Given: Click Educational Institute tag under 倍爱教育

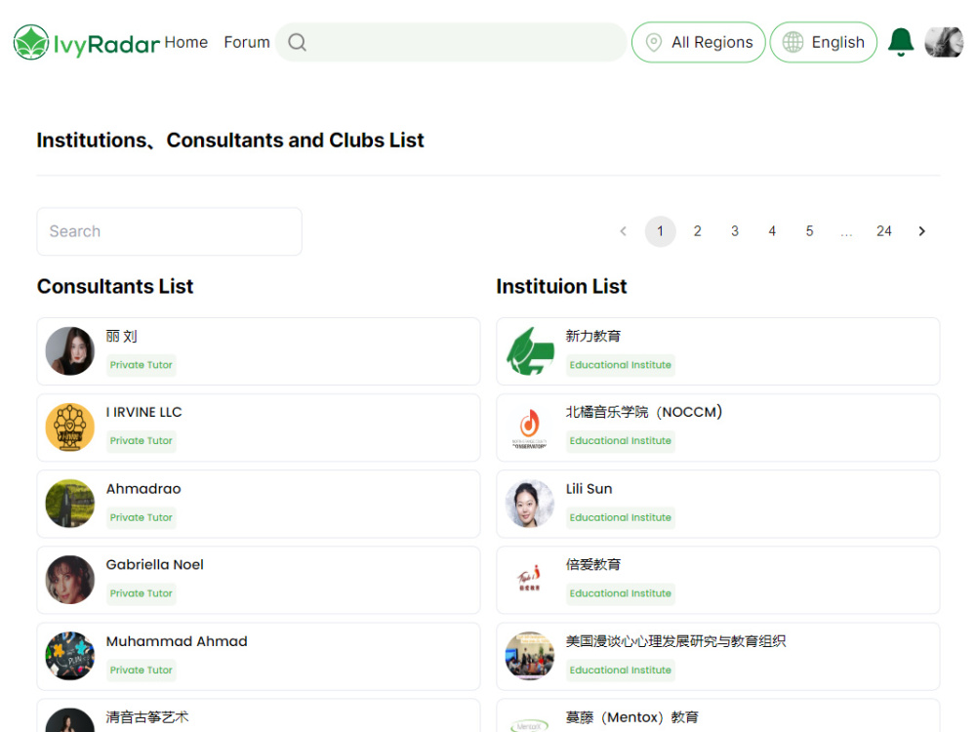Looking at the screenshot, I should tap(621, 593).
